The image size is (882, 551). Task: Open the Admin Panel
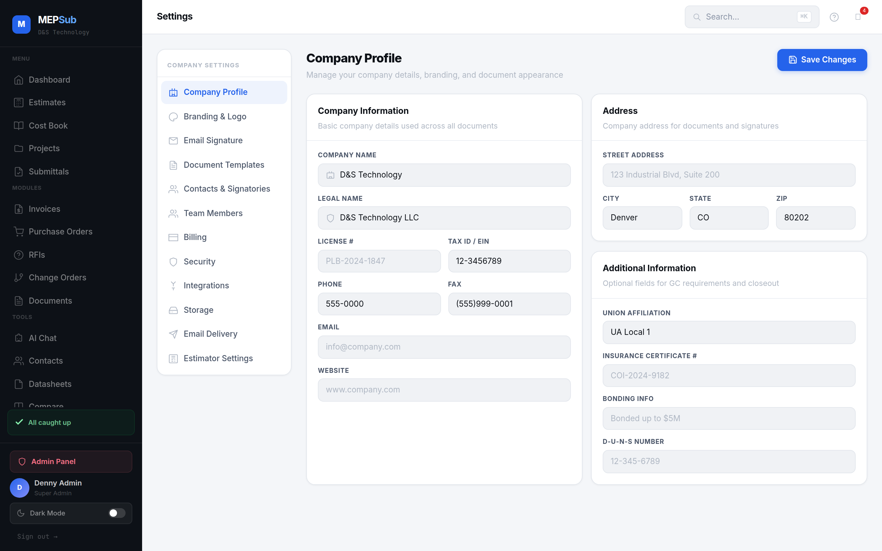[53, 461]
